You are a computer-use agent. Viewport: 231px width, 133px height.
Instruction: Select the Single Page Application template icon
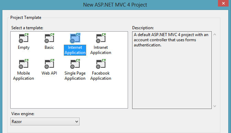click(75, 64)
